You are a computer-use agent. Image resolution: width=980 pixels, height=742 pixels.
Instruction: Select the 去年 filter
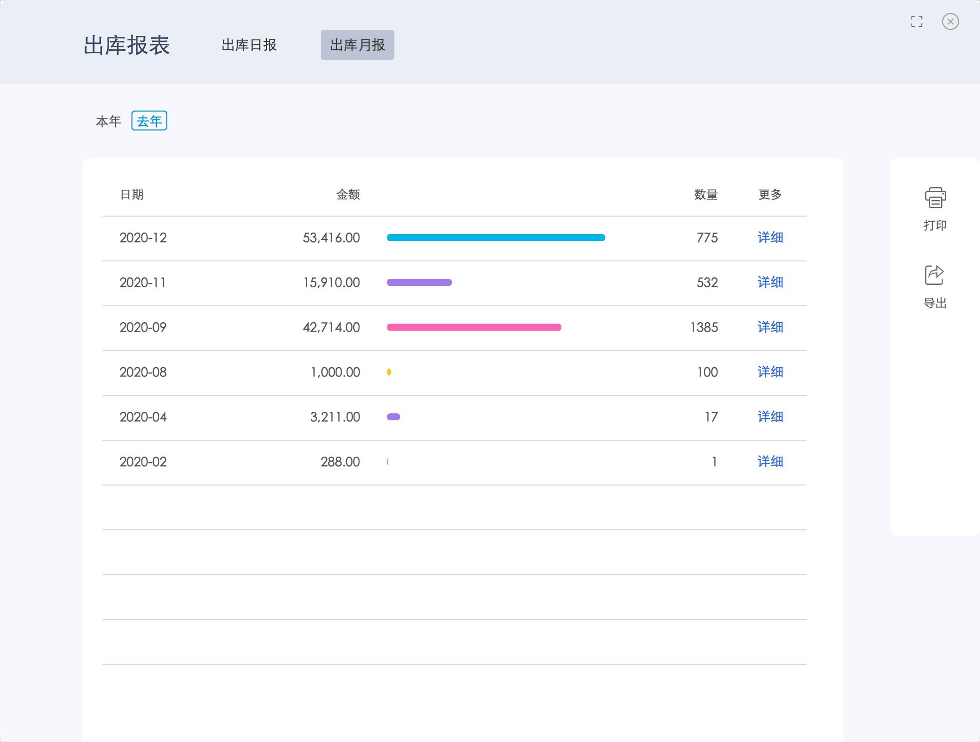point(149,121)
